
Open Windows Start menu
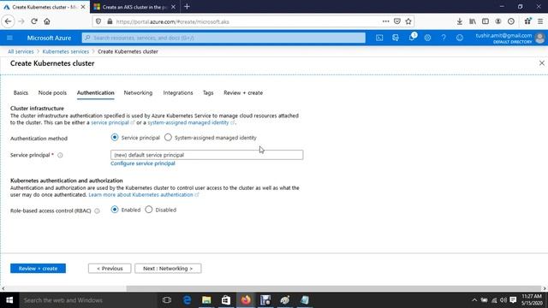(x=9, y=300)
